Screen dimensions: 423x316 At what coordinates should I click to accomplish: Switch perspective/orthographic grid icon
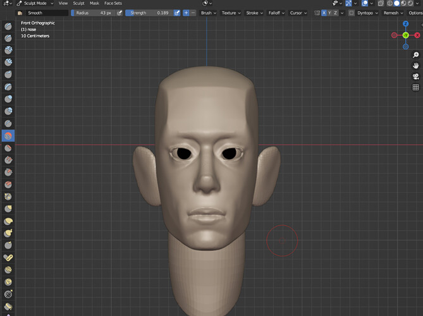pyautogui.click(x=415, y=87)
